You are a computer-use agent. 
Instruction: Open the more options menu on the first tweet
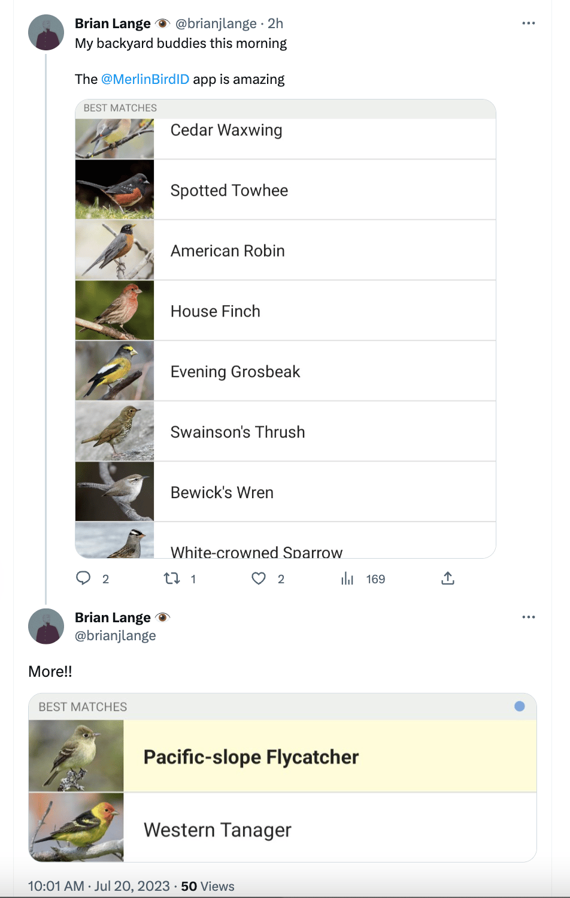(x=529, y=23)
